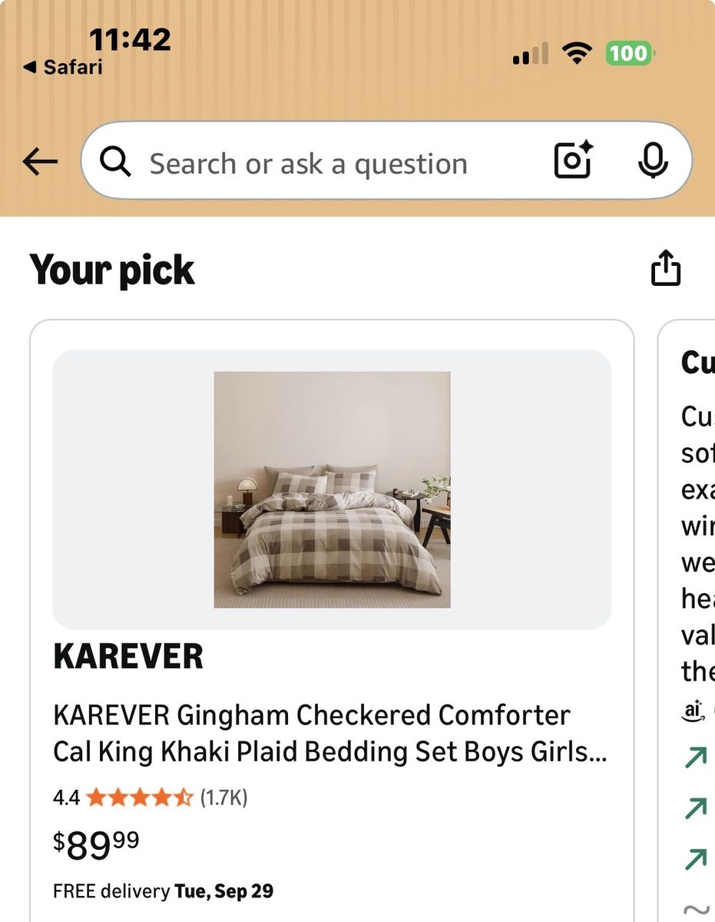This screenshot has width=715, height=922.
Task: Tap the KAREVER brand name
Action: (x=128, y=657)
